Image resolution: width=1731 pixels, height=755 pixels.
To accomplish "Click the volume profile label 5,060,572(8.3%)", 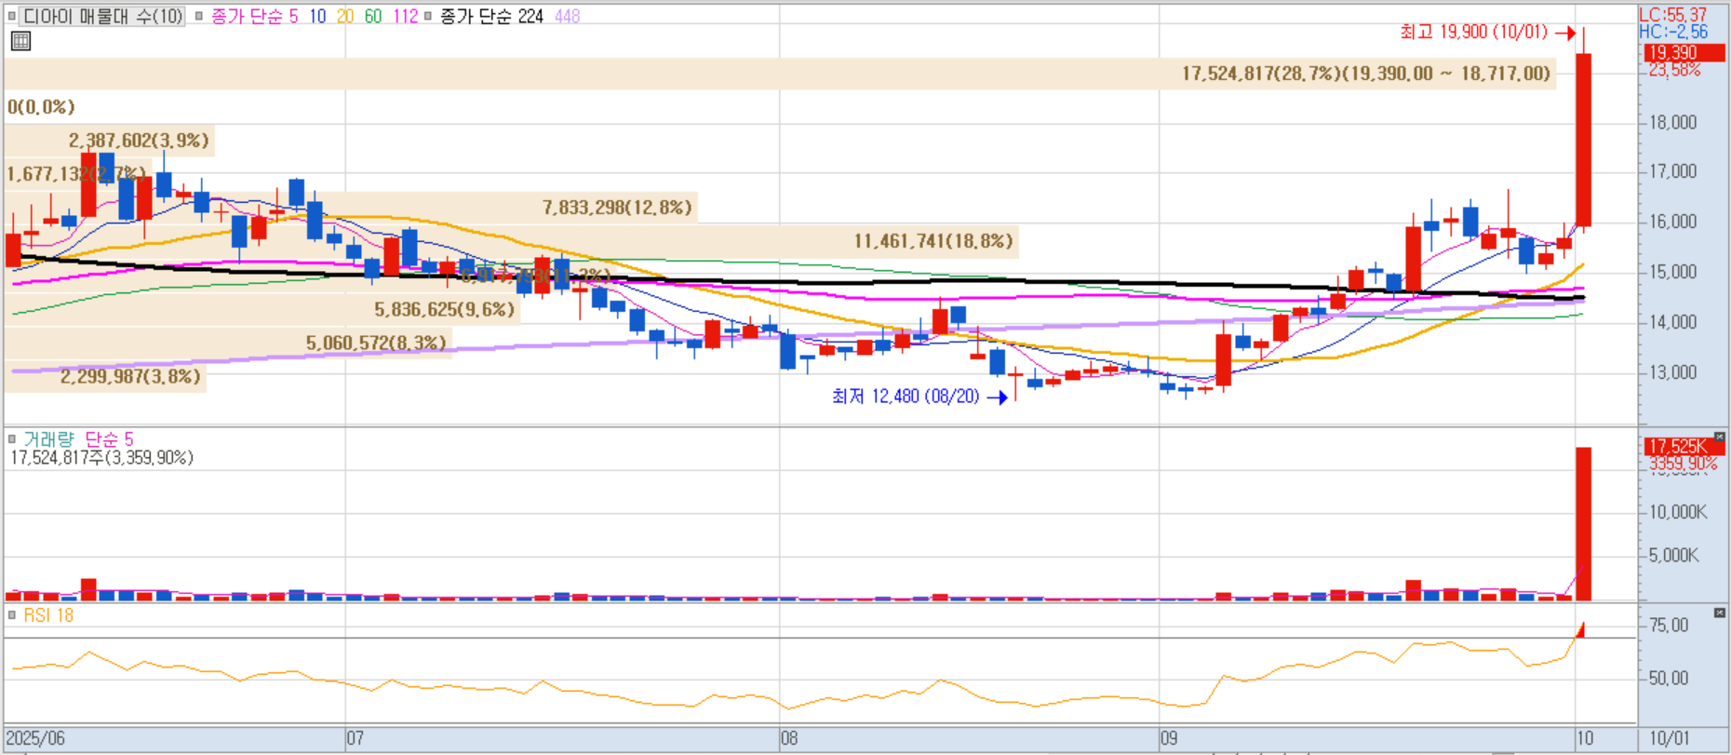I will [x=376, y=343].
